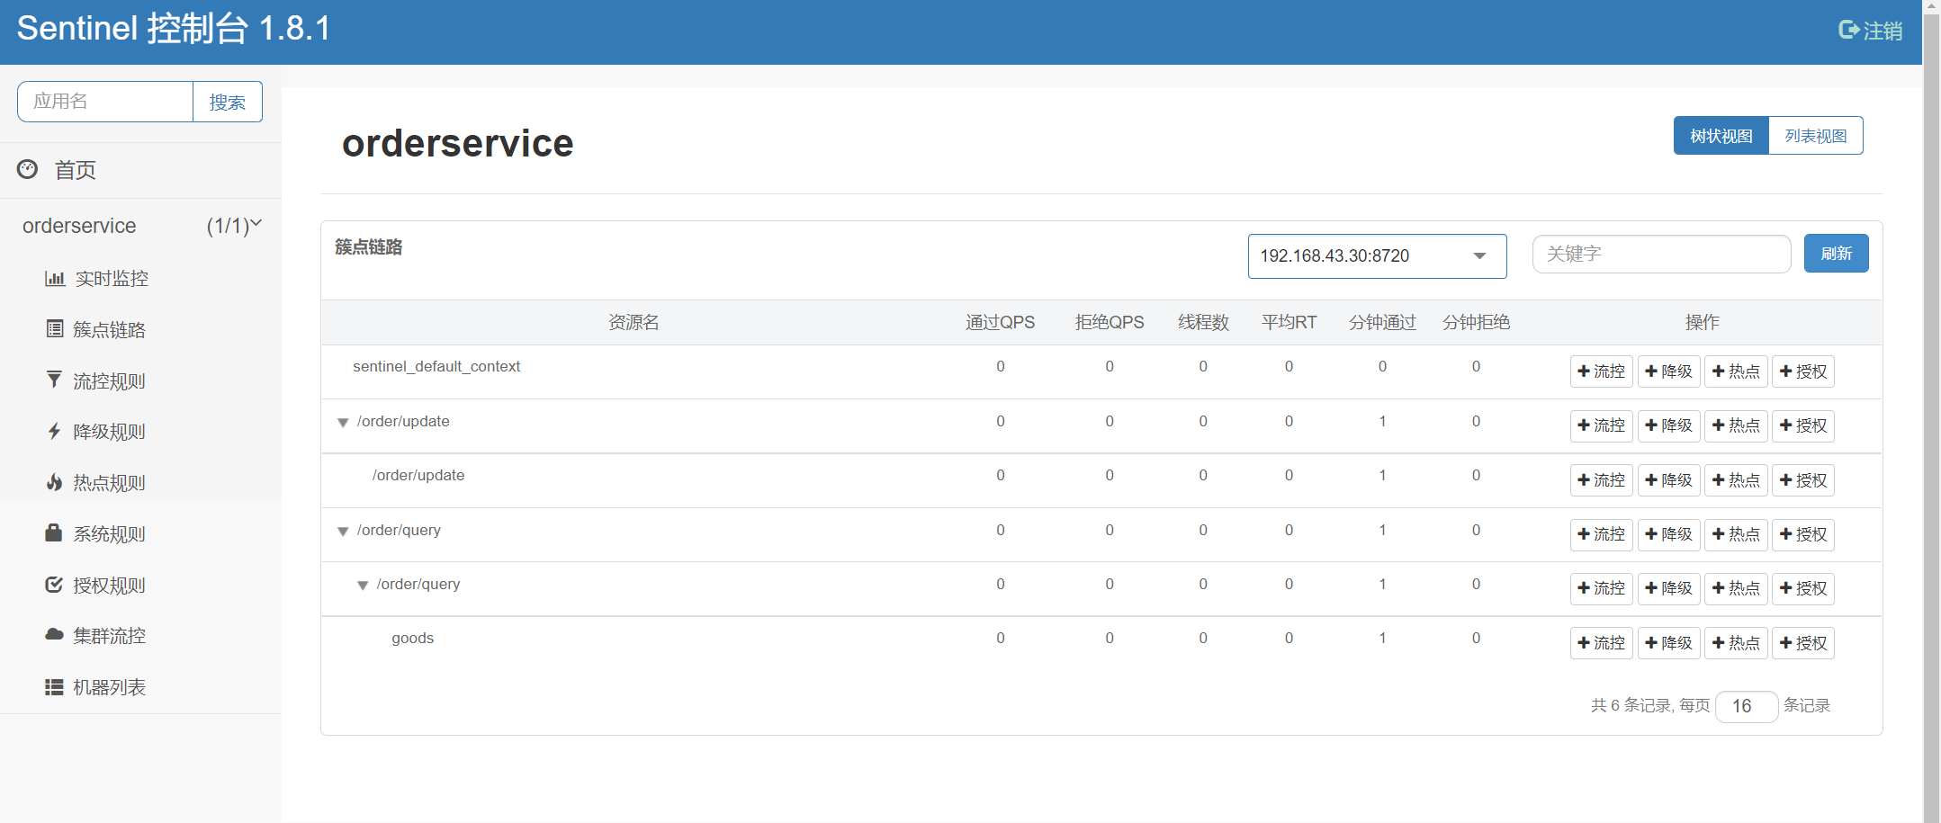The image size is (1941, 823).
Task: Click the bar chart icon for 实时监控
Action: point(55,279)
